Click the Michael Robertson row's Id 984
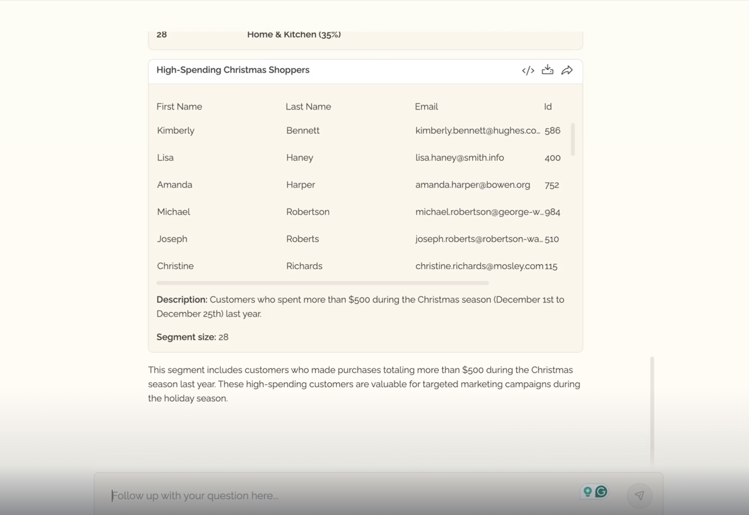This screenshot has height=515, width=749. pos(552,212)
